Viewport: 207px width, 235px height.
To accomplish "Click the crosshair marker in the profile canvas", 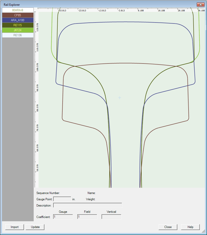I will [119, 98].
